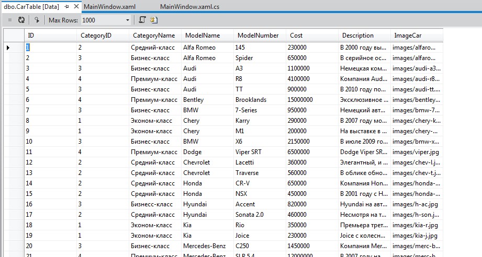Screen dimensions: 482x257
Task: Click the 'images/kia-j.jpg' cell
Action: click(417, 235)
